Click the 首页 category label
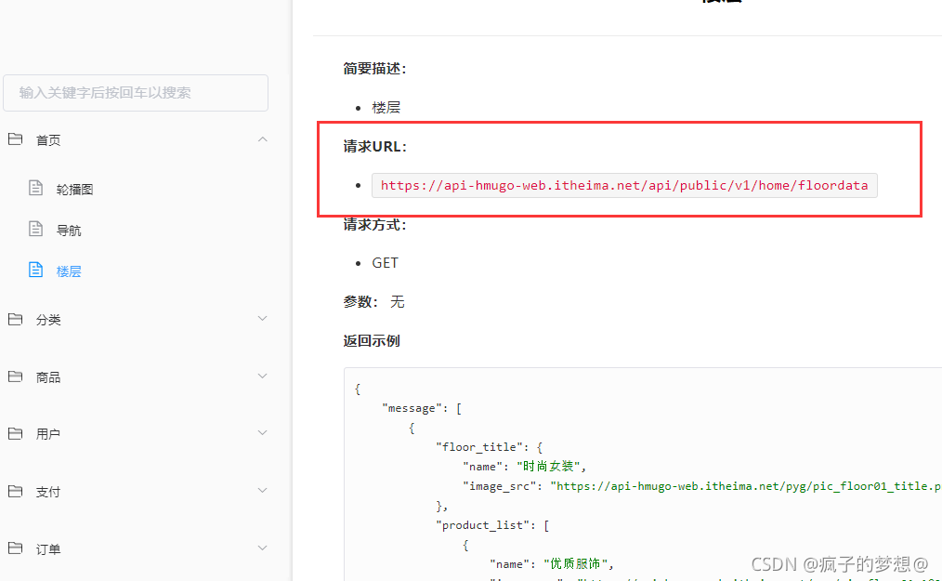942x581 pixels. [48, 140]
